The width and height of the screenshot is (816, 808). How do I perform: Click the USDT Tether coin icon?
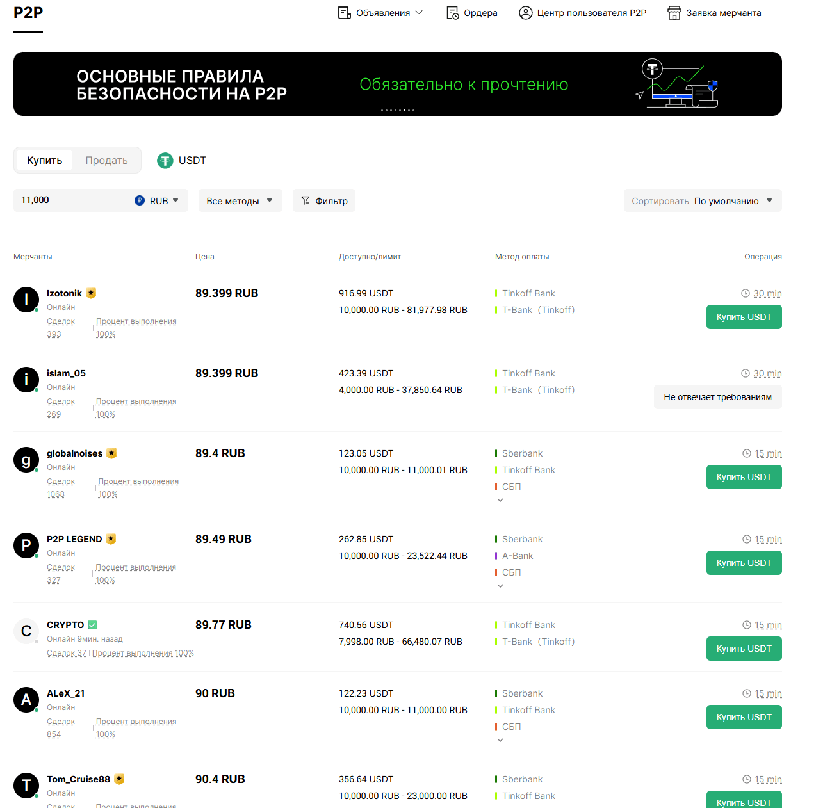(165, 161)
